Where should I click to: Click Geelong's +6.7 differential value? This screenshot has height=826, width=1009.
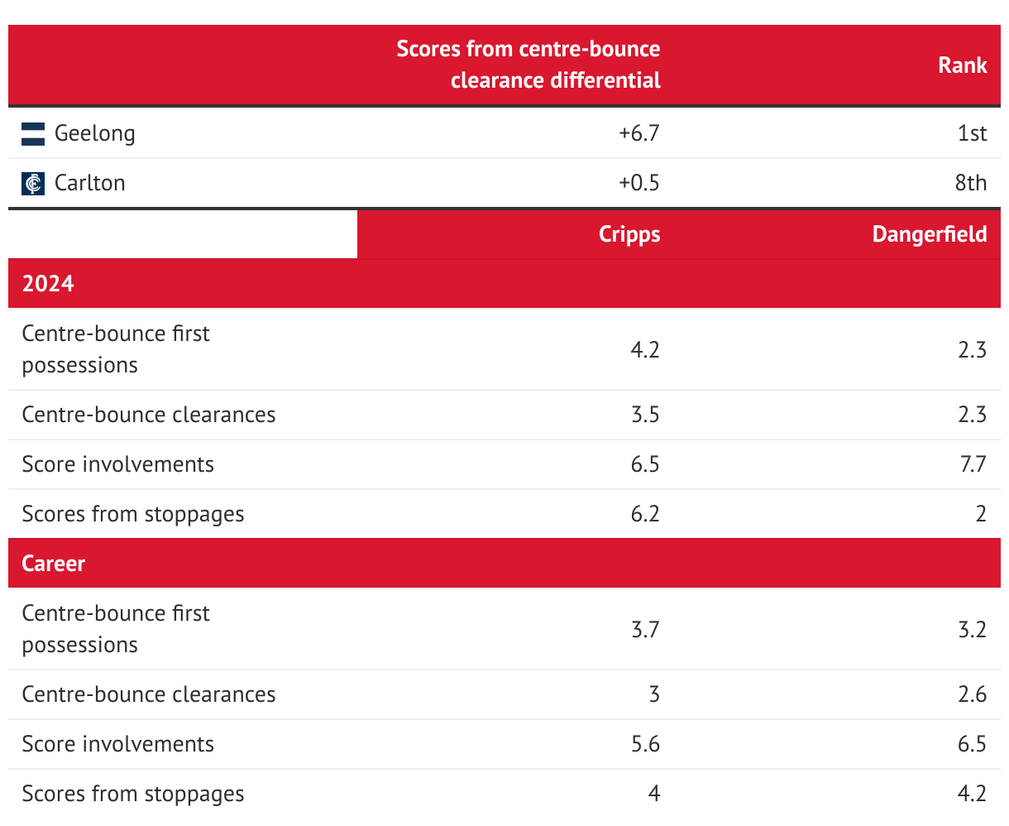(x=638, y=133)
